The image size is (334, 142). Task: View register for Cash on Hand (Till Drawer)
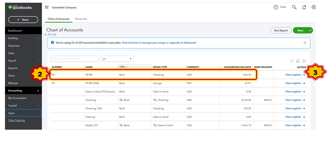point(293,92)
